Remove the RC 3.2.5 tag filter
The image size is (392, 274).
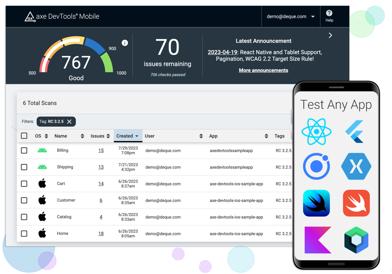pyautogui.click(x=69, y=122)
